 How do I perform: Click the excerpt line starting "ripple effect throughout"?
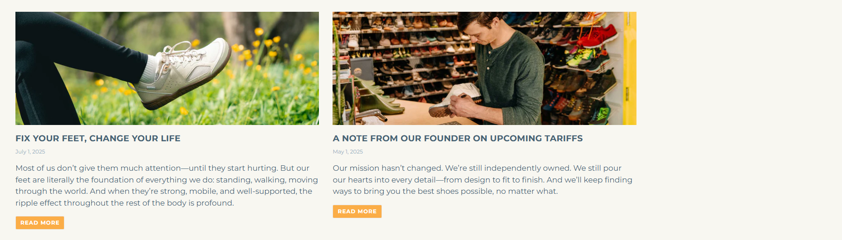pyautogui.click(x=125, y=203)
